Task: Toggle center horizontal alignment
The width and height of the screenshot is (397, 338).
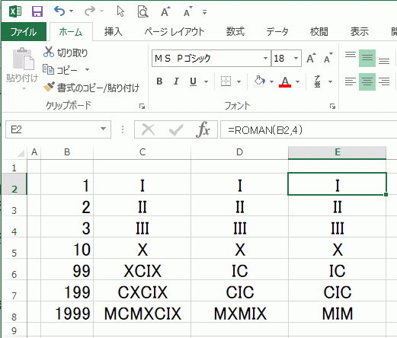Action: coord(367,81)
